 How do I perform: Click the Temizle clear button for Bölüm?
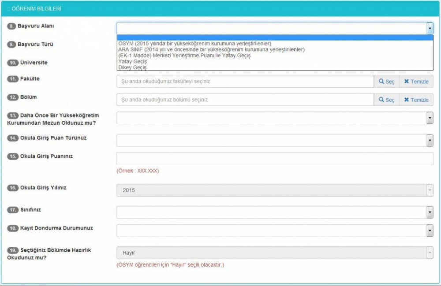pos(416,100)
